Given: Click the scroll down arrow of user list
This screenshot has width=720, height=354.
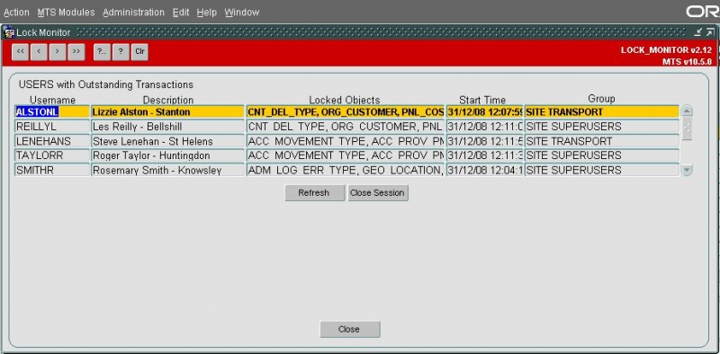Looking at the screenshot, I should coord(687,170).
